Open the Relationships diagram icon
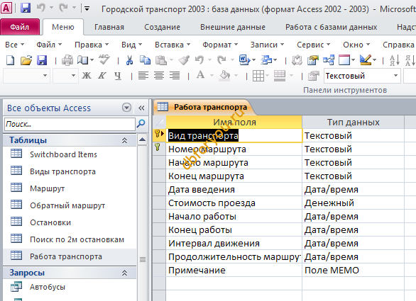The image size is (416, 301). point(329,60)
